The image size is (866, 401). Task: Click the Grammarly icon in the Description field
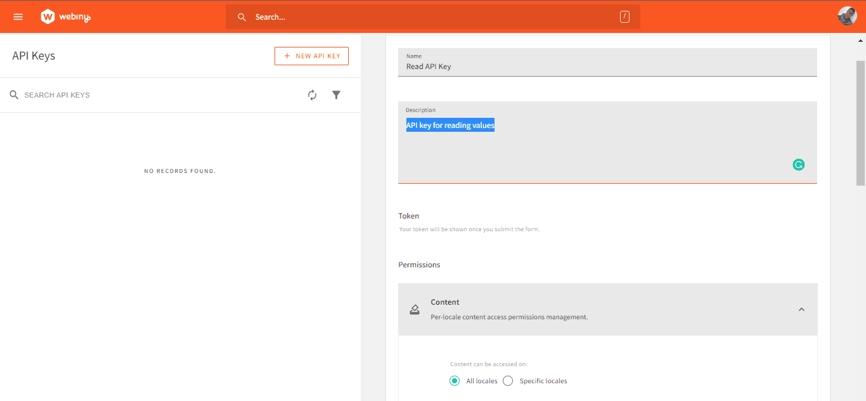pos(798,164)
